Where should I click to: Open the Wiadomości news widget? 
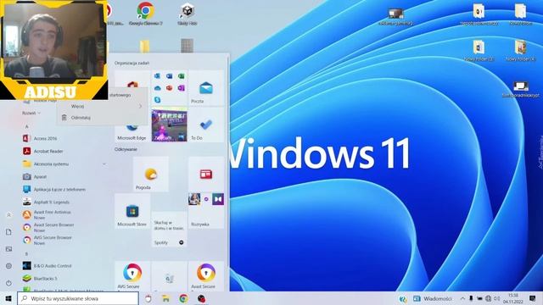(433, 298)
